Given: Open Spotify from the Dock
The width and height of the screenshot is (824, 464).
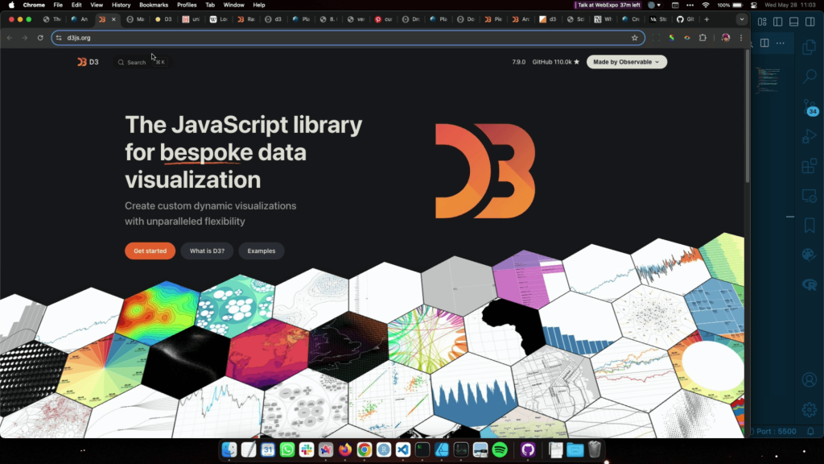Looking at the screenshot, I should pyautogui.click(x=499, y=449).
